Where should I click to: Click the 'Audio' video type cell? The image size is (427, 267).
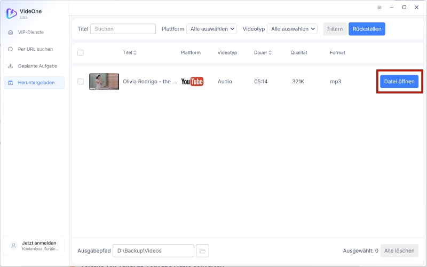tap(225, 82)
